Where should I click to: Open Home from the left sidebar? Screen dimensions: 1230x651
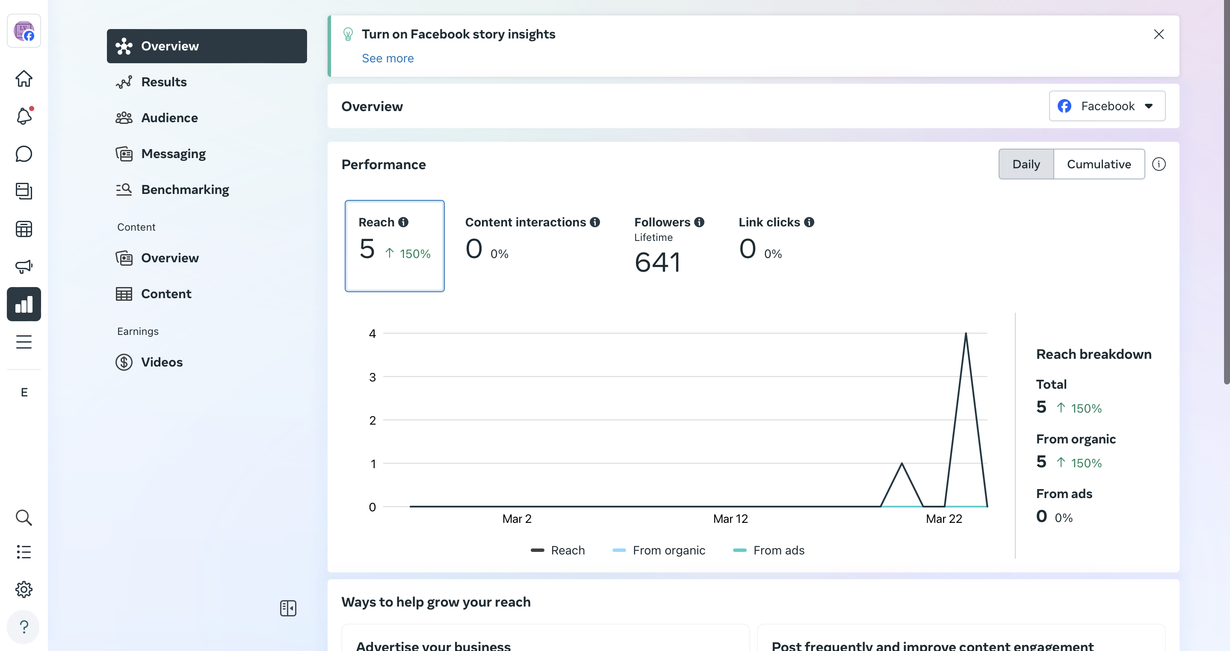tap(24, 79)
